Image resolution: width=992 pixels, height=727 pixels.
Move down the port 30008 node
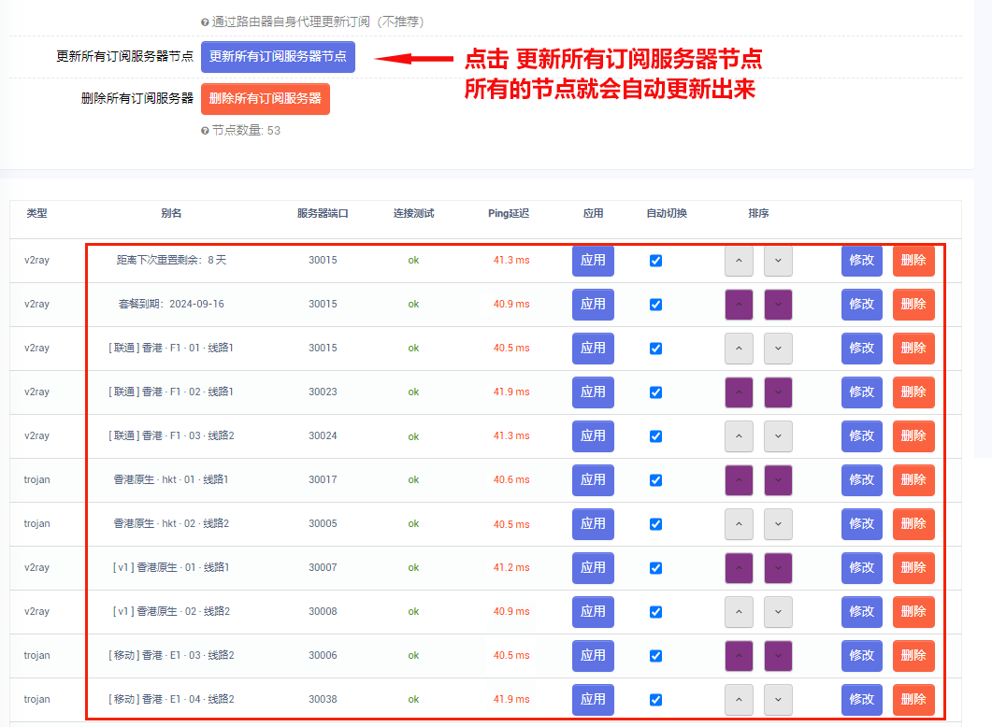778,612
